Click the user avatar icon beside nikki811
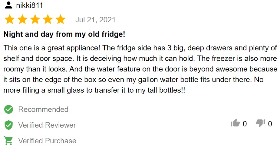 pyautogui.click(x=8, y=5)
